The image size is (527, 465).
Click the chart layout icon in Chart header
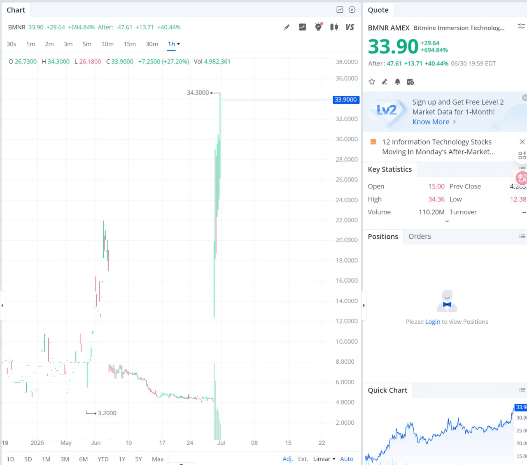[340, 9]
